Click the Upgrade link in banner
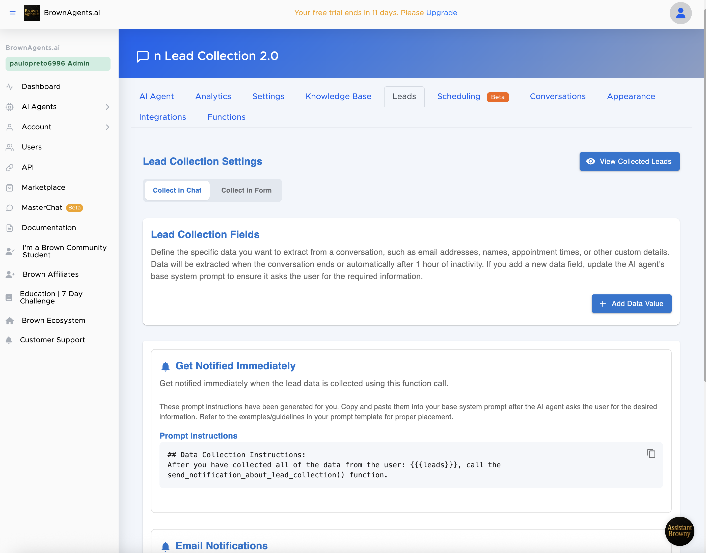The height and width of the screenshot is (553, 706). coord(442,13)
